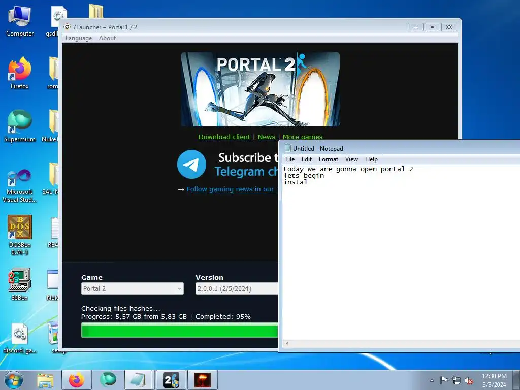This screenshot has height=390, width=520.
Task: Show hidden system tray icons arrow
Action: click(432, 380)
